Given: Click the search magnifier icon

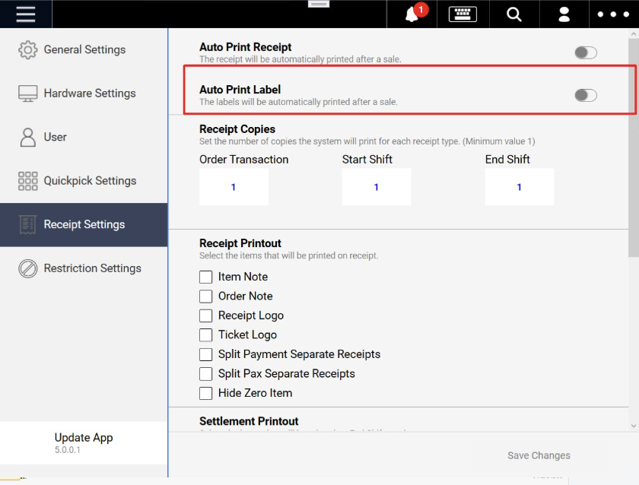Looking at the screenshot, I should point(514,14).
